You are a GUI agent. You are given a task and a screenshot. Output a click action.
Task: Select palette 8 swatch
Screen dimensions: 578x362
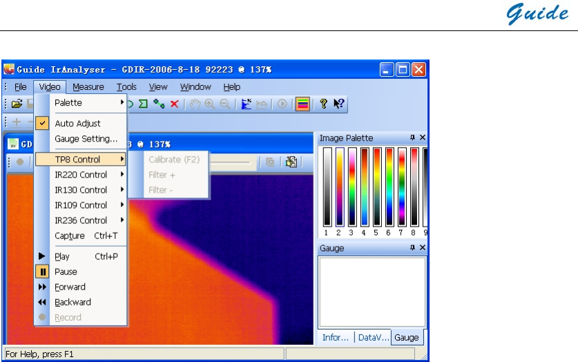click(414, 187)
